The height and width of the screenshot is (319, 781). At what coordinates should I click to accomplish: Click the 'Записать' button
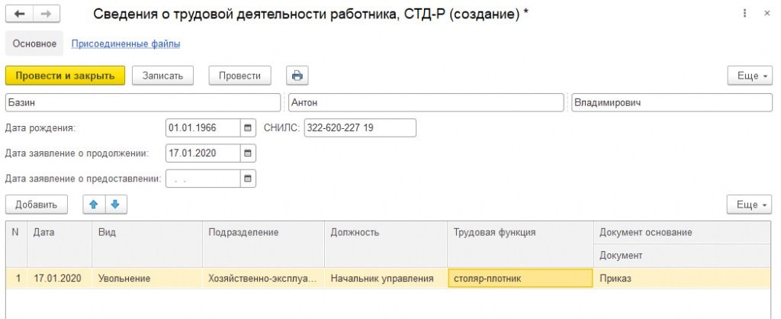coord(162,75)
